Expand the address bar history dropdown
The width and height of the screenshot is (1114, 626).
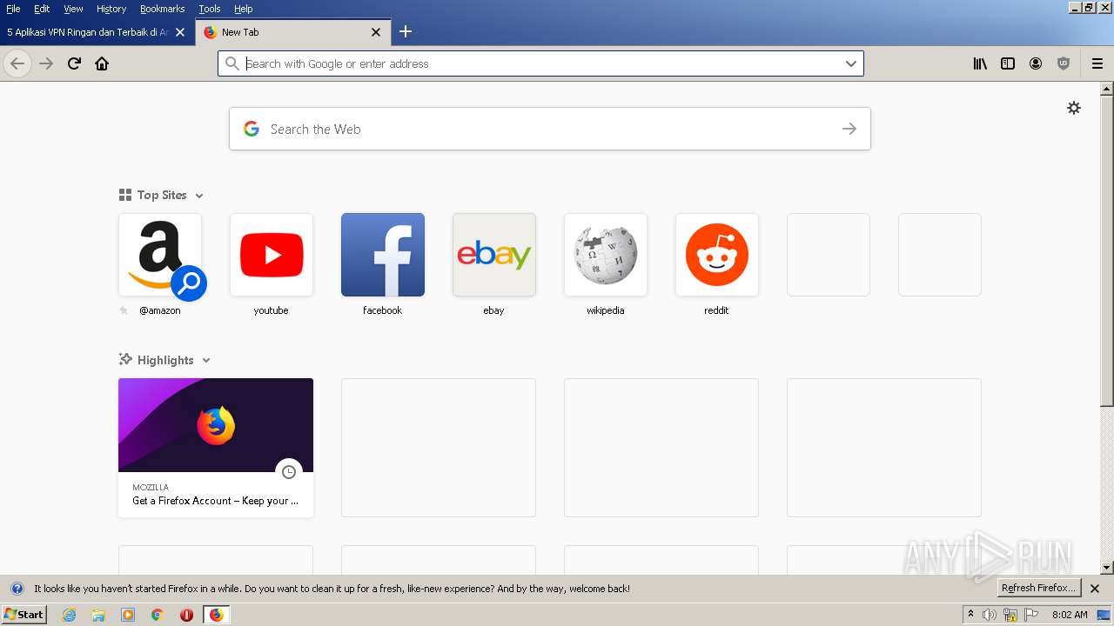click(851, 63)
